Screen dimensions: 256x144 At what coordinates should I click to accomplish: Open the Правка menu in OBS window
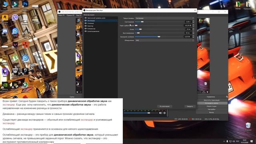tap(70, 15)
